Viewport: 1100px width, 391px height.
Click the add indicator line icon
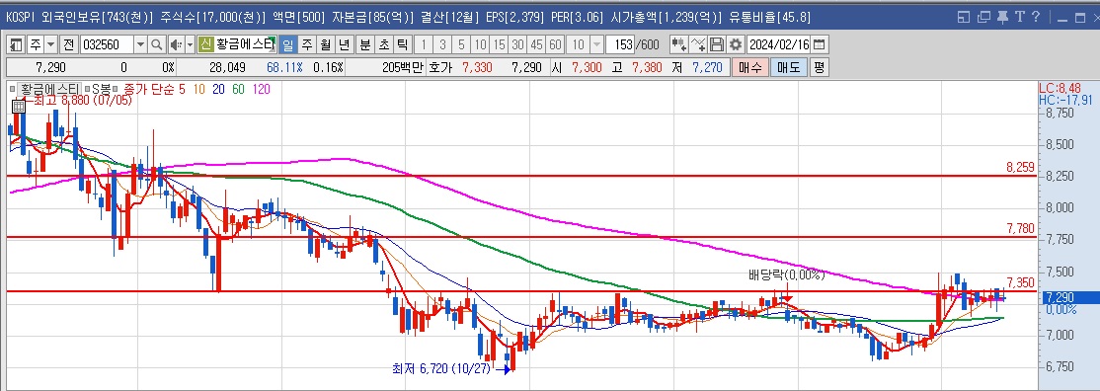698,45
